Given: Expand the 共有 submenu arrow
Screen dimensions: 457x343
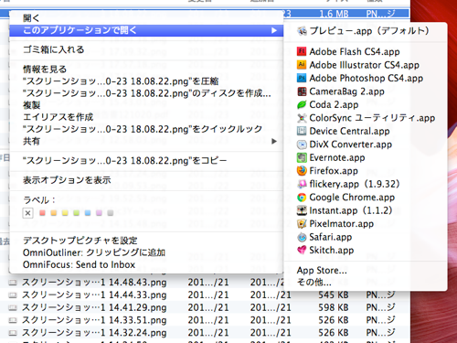Looking at the screenshot, I should [274, 141].
